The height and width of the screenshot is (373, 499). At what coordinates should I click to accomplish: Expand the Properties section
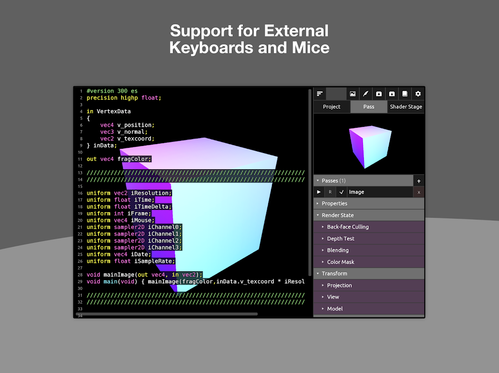tap(369, 203)
